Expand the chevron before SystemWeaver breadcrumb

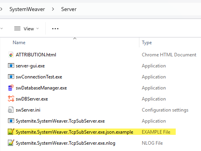[1, 9]
